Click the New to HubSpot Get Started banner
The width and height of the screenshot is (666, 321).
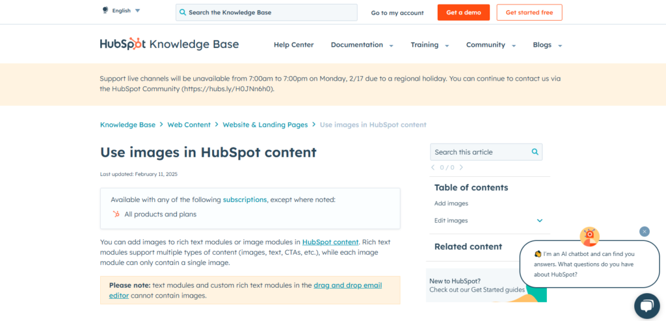tap(486, 285)
